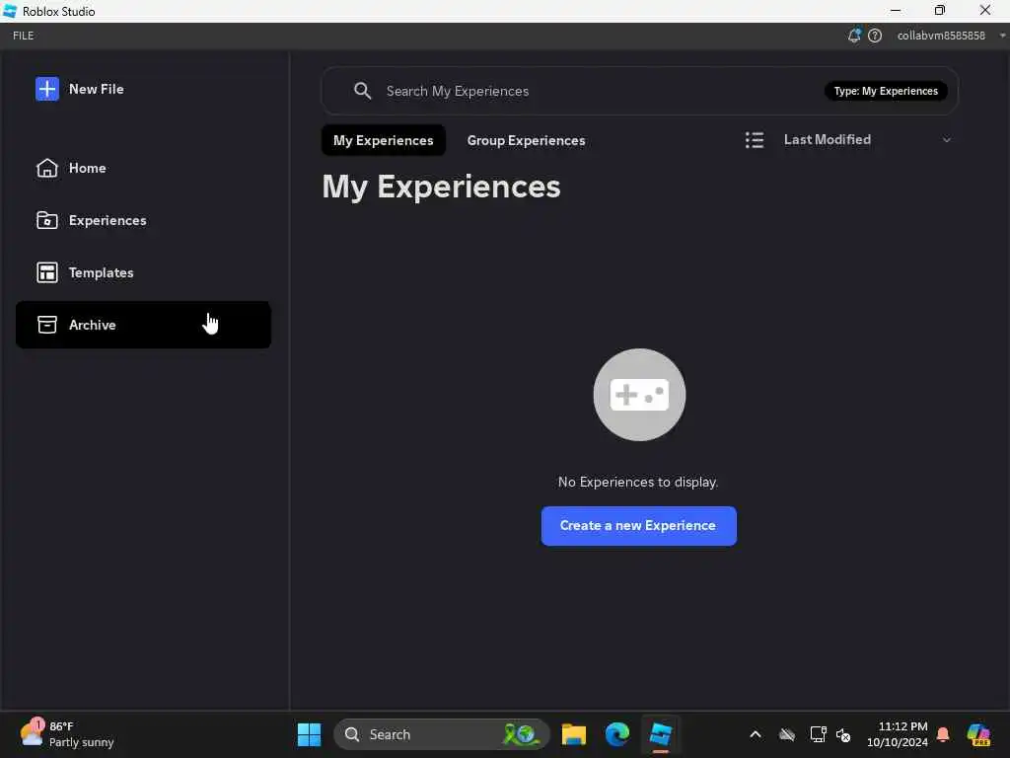
Task: Click the archive box icon
Action: [x=47, y=325]
